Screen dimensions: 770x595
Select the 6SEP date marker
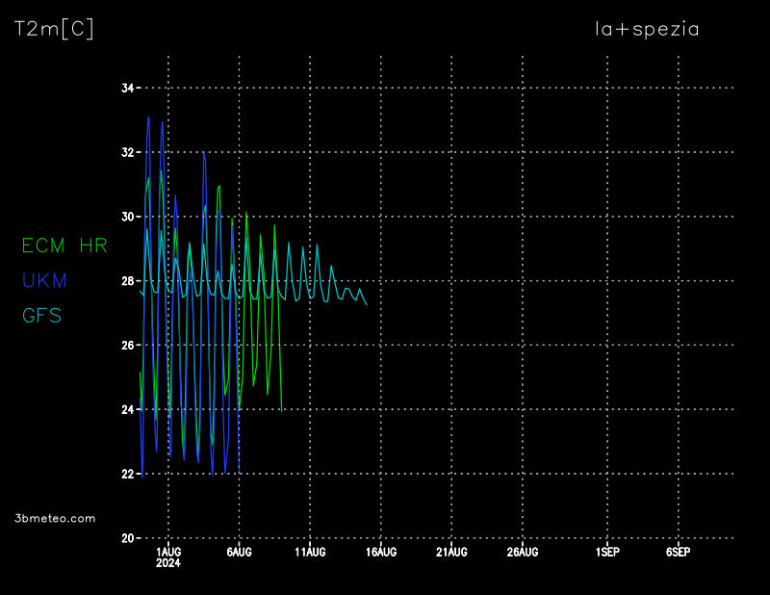point(678,552)
